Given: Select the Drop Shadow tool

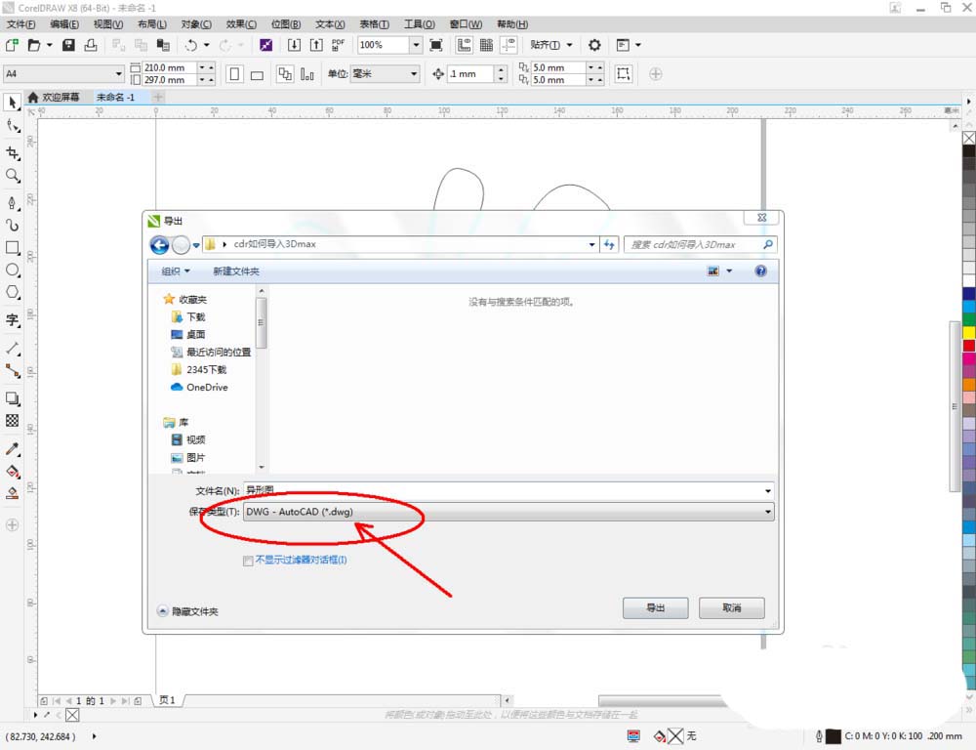Looking at the screenshot, I should tap(12, 398).
